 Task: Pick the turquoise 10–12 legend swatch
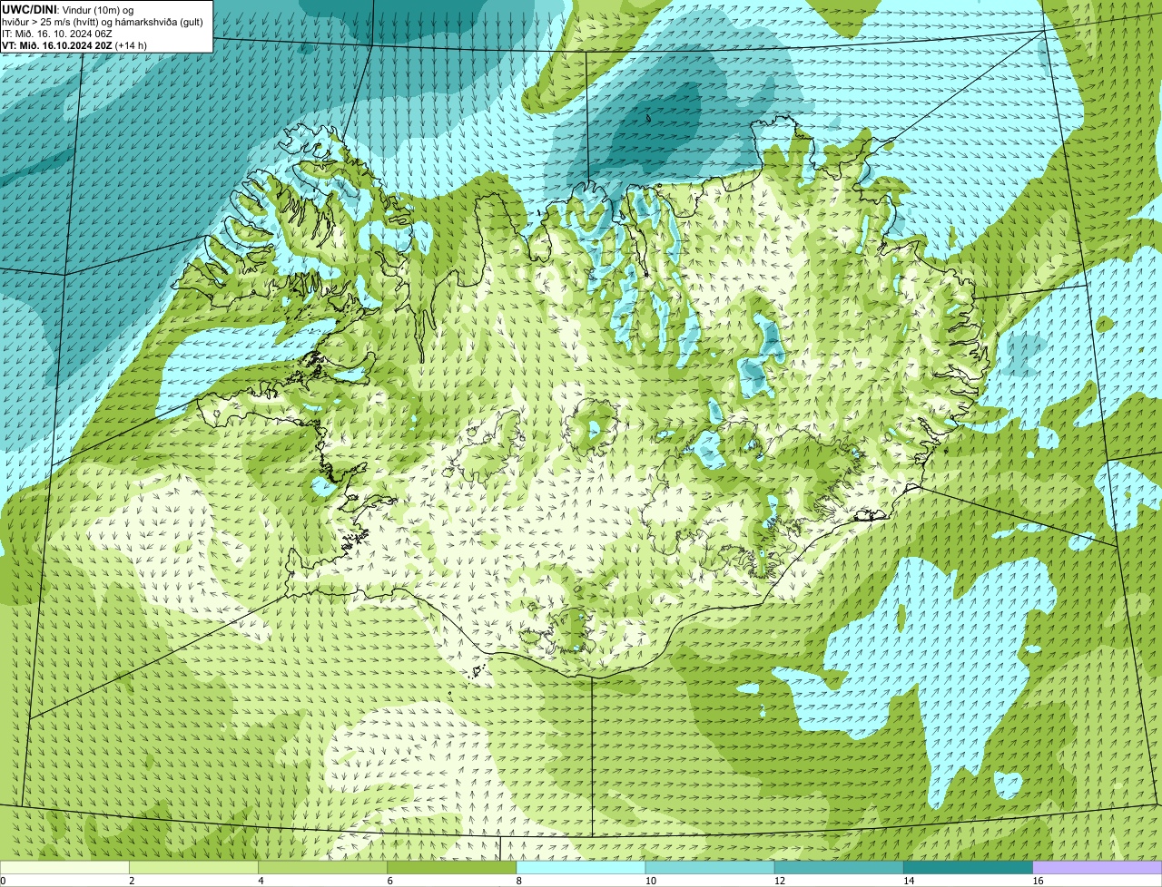pos(710,867)
